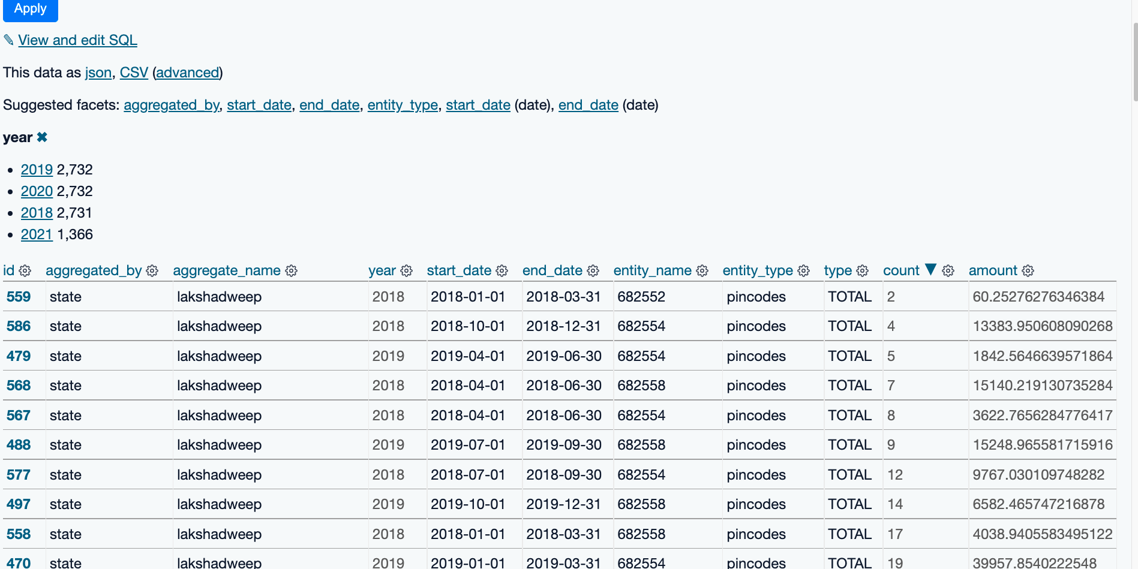Sort by aggregated_by column header
Image resolution: width=1138 pixels, height=569 pixels.
coord(94,270)
